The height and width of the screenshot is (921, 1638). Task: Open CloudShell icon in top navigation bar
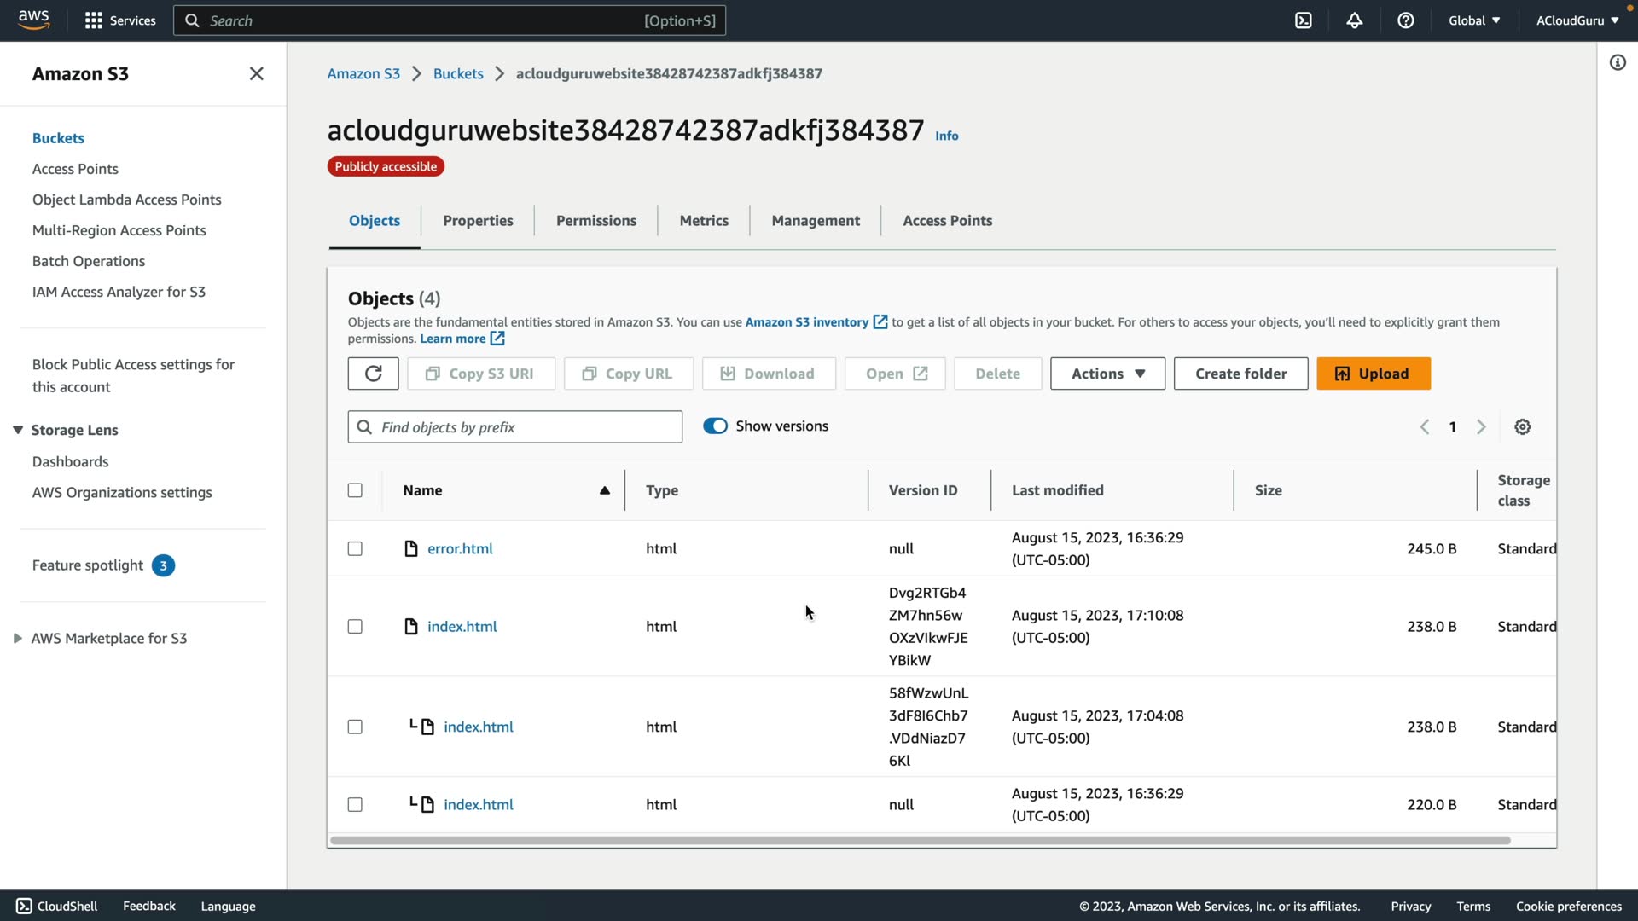(1303, 20)
